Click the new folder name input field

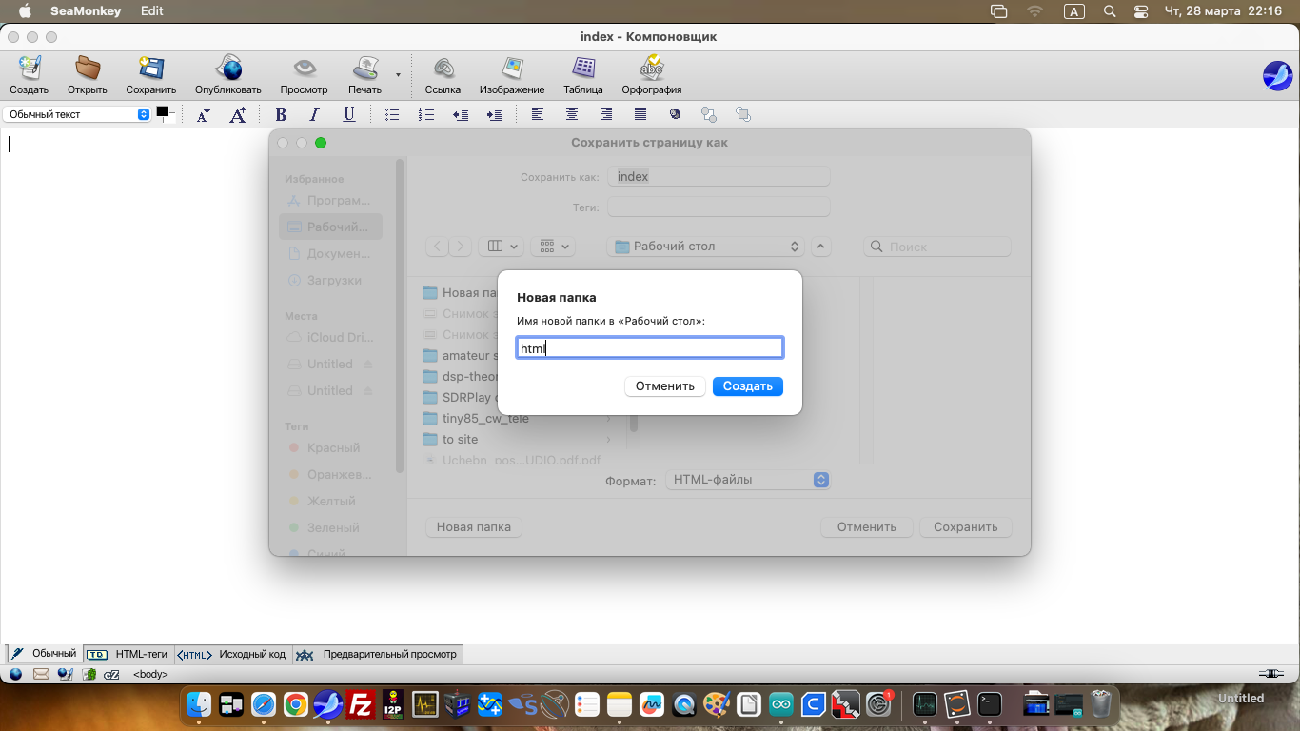point(650,348)
